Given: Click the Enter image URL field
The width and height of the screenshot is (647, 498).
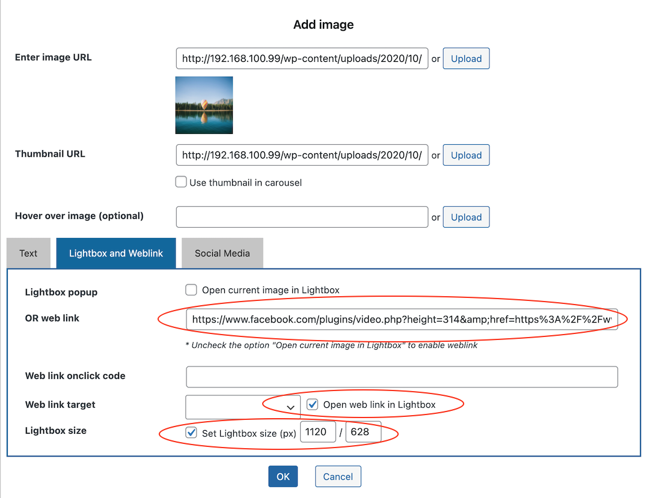Looking at the screenshot, I should click(302, 59).
